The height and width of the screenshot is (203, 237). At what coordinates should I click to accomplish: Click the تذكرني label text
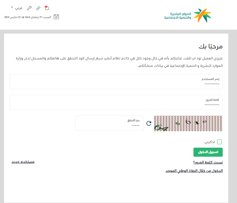[210, 142]
